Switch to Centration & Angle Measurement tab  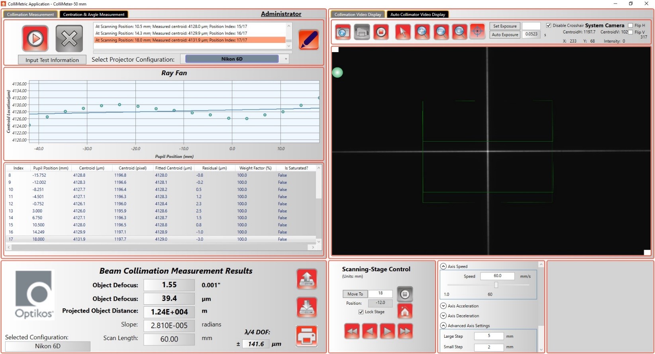[x=94, y=14]
